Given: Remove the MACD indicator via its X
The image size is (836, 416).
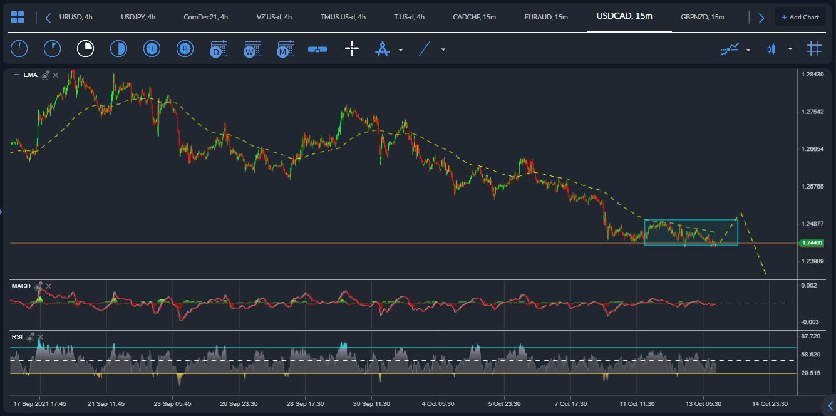Looking at the screenshot, I should [48, 286].
